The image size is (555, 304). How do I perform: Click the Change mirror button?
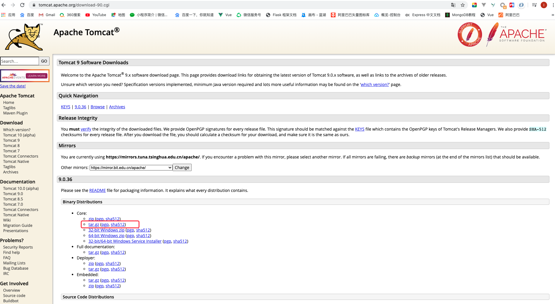tap(182, 168)
